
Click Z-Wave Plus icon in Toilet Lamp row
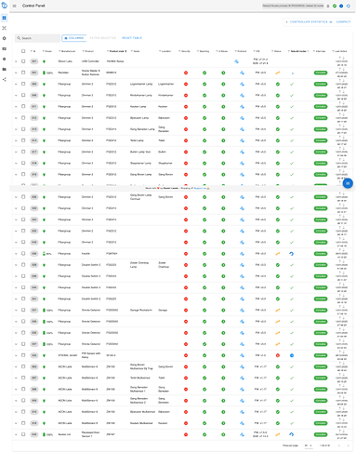(x=223, y=140)
